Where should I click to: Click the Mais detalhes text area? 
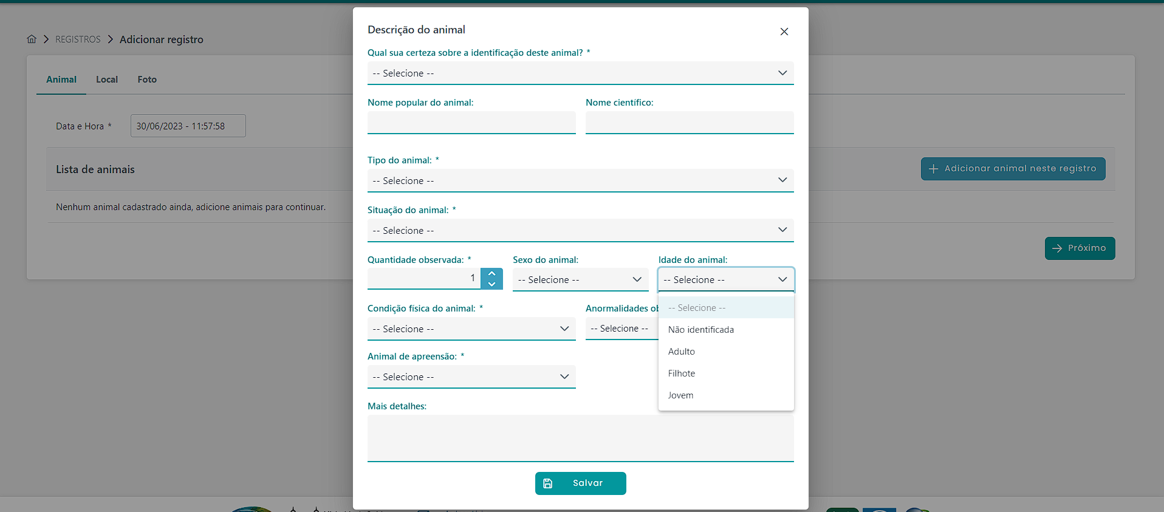tap(580, 439)
